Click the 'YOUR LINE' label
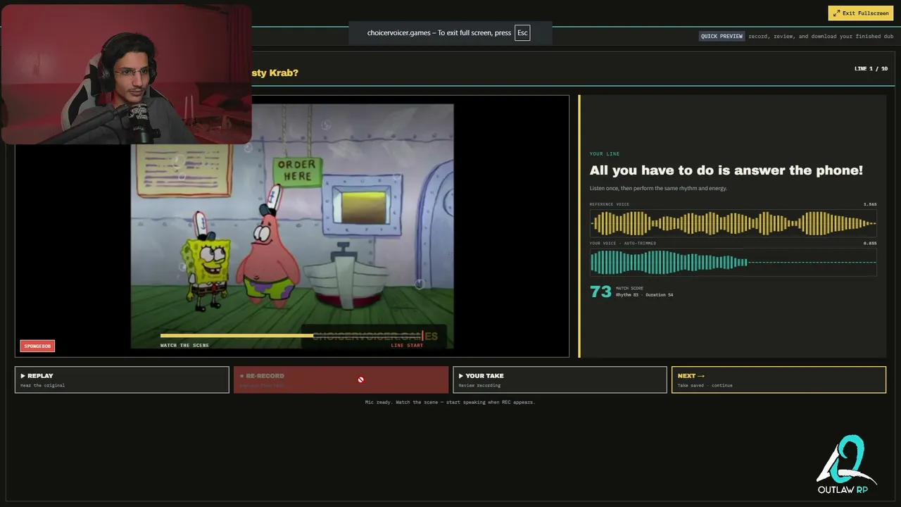This screenshot has height=507, width=901. [605, 154]
